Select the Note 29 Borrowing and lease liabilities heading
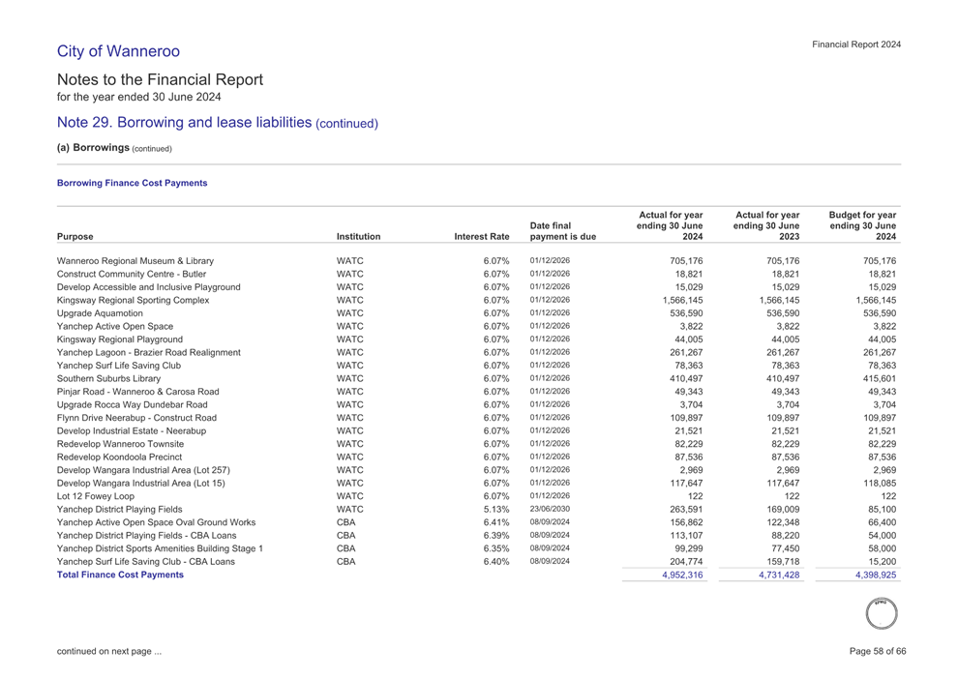Image resolution: width=958 pixels, height=679 pixels. pyautogui.click(x=218, y=124)
